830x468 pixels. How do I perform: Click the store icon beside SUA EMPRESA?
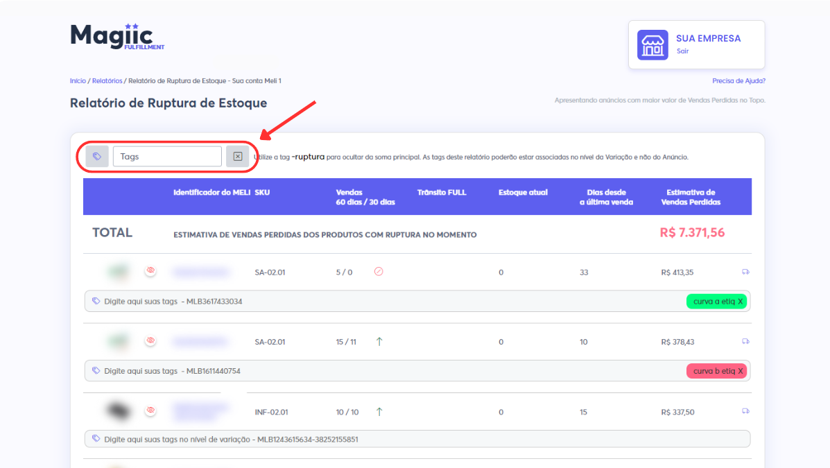(652, 45)
